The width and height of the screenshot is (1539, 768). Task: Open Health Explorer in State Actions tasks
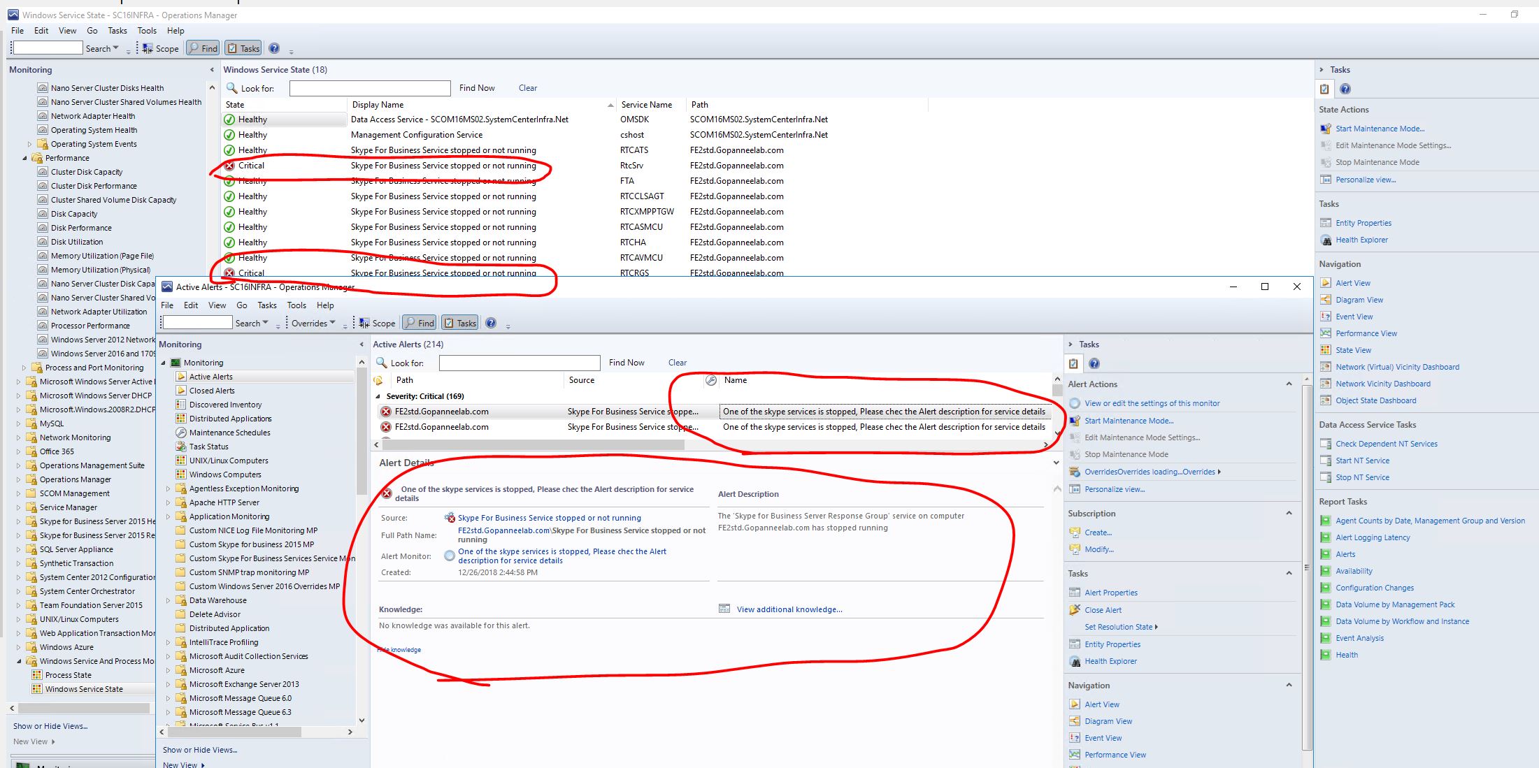click(1361, 240)
